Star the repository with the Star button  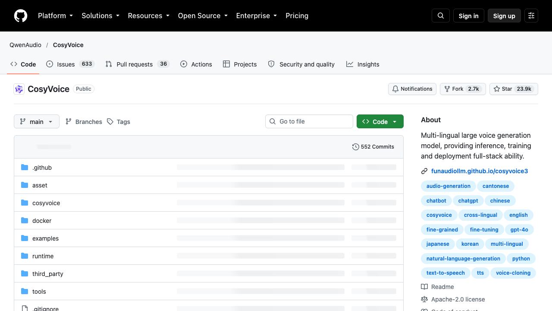point(514,89)
